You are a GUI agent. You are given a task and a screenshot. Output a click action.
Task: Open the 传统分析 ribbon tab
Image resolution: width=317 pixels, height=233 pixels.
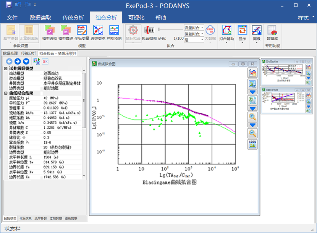73,18
